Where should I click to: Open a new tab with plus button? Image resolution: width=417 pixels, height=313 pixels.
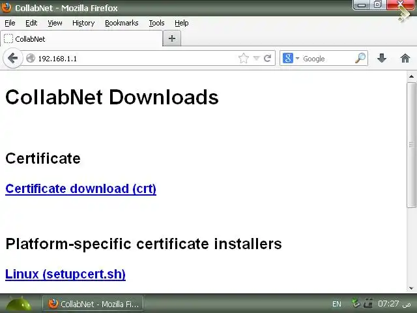(172, 38)
